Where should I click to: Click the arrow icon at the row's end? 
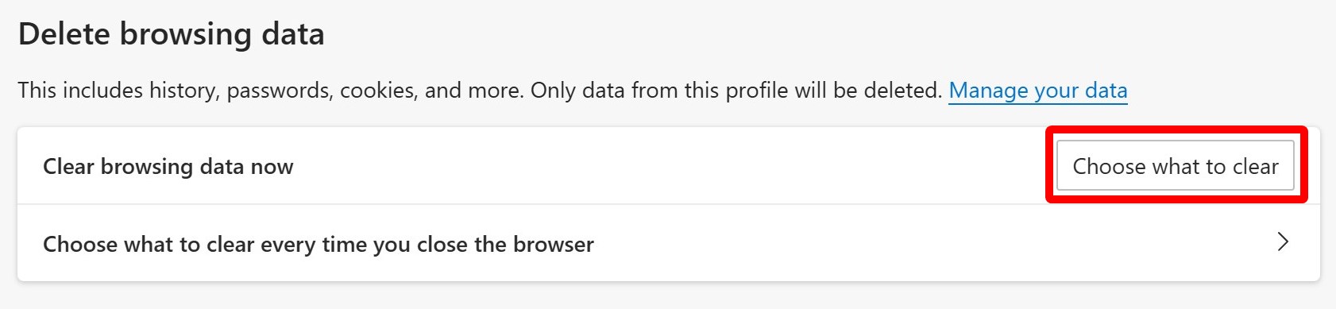click(1283, 242)
